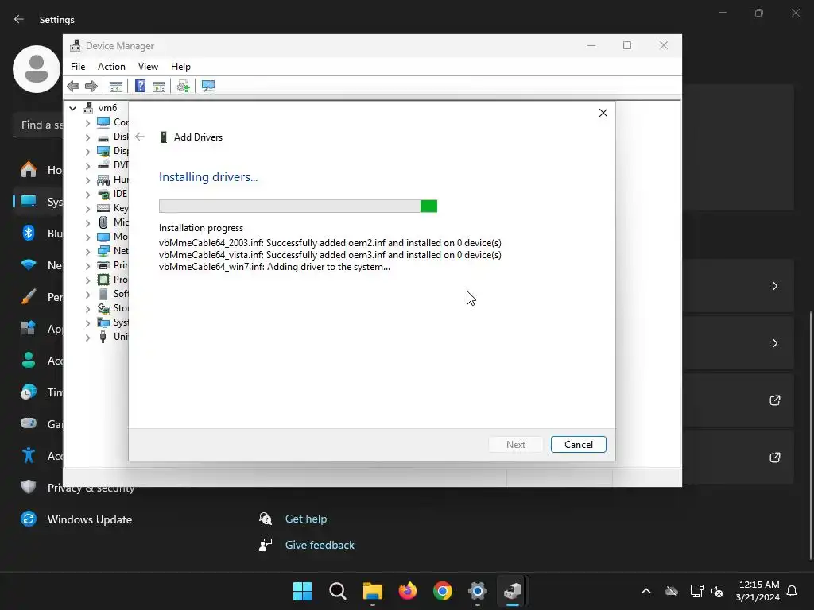Expand the Human Interface Devices category
This screenshot has height=610, width=814.
tap(87, 180)
